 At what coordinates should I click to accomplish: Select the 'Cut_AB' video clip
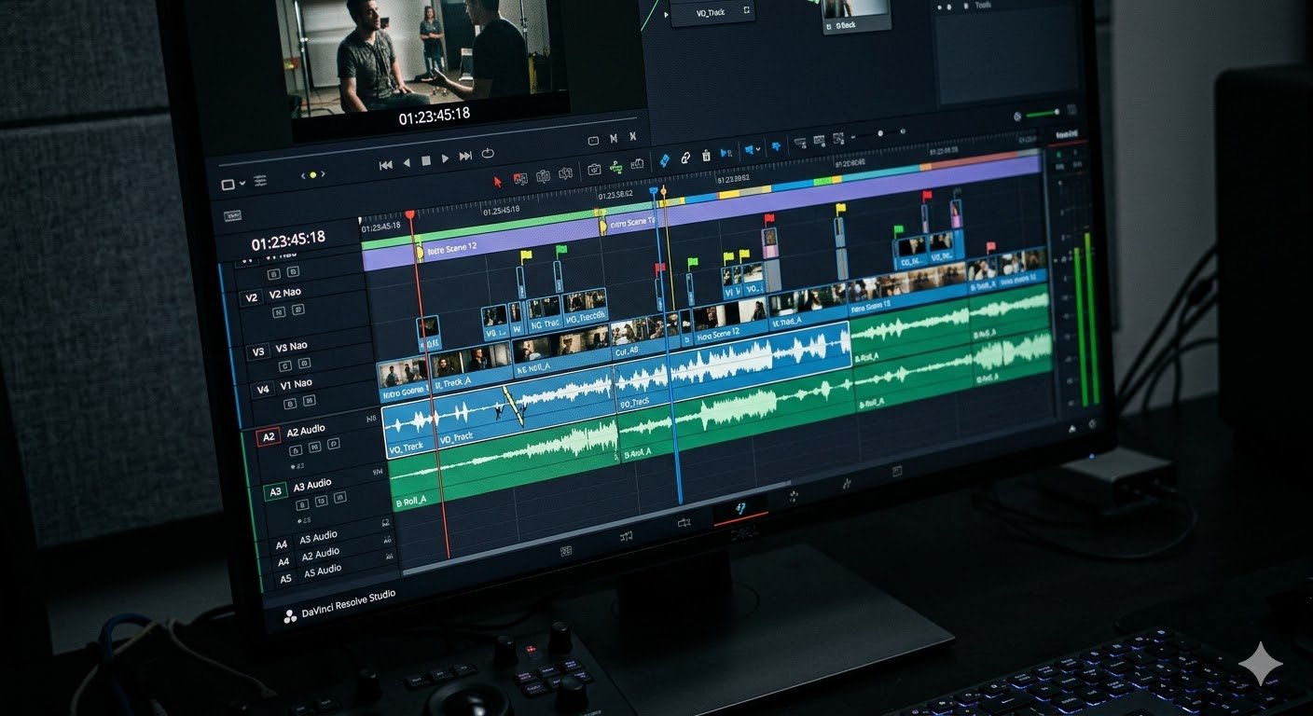click(637, 338)
